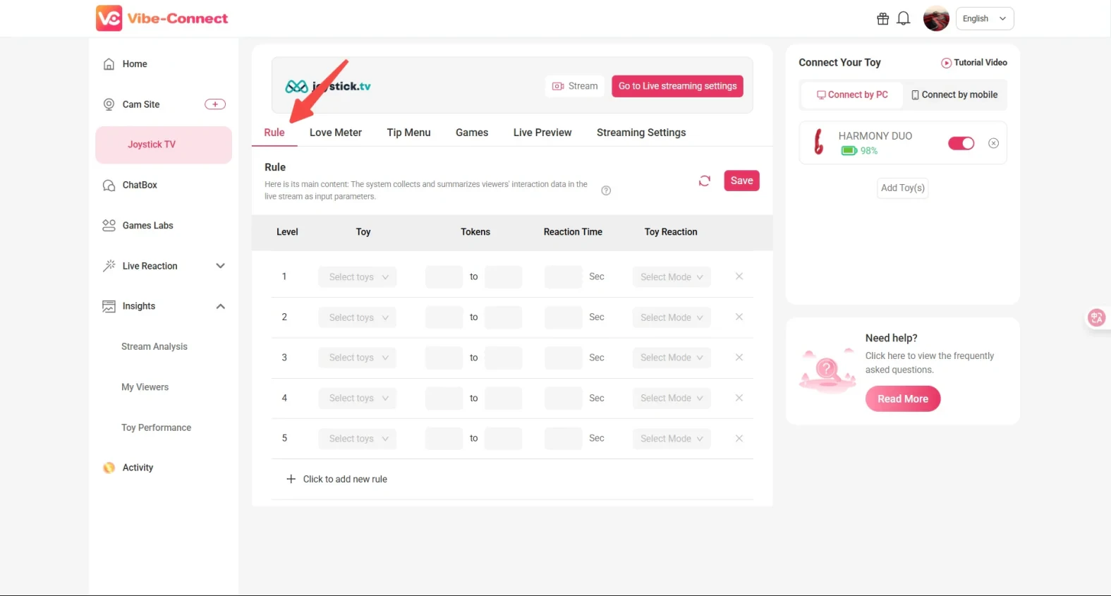Remove the HARMONY DUO toy
The width and height of the screenshot is (1111, 596).
(993, 143)
